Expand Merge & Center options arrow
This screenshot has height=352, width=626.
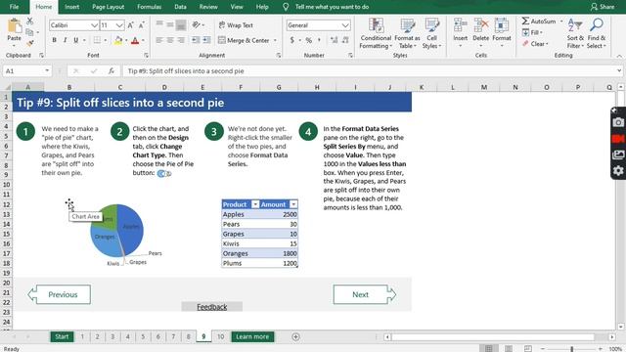click(275, 40)
